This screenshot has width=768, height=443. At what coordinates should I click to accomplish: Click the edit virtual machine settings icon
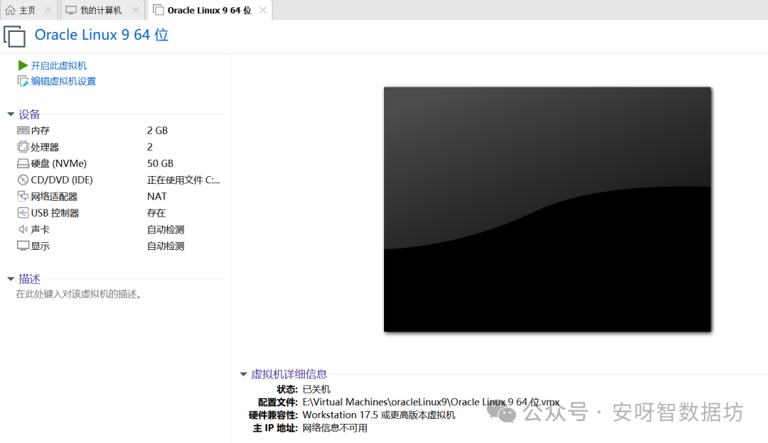point(23,81)
